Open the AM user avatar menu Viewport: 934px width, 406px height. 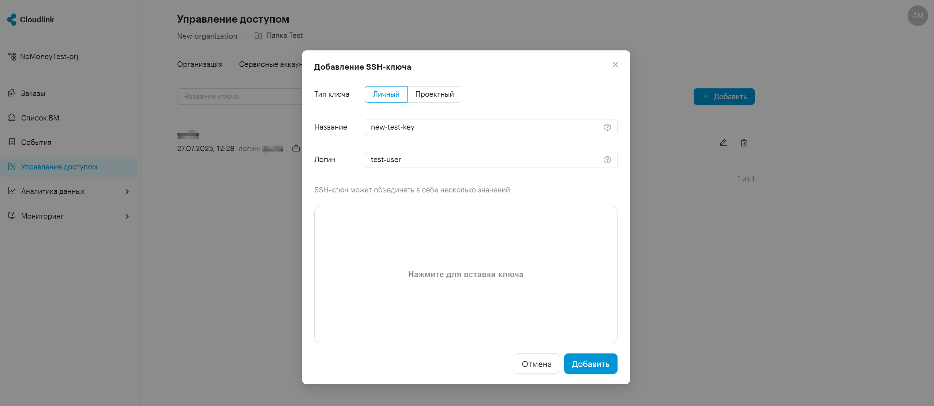[x=918, y=16]
